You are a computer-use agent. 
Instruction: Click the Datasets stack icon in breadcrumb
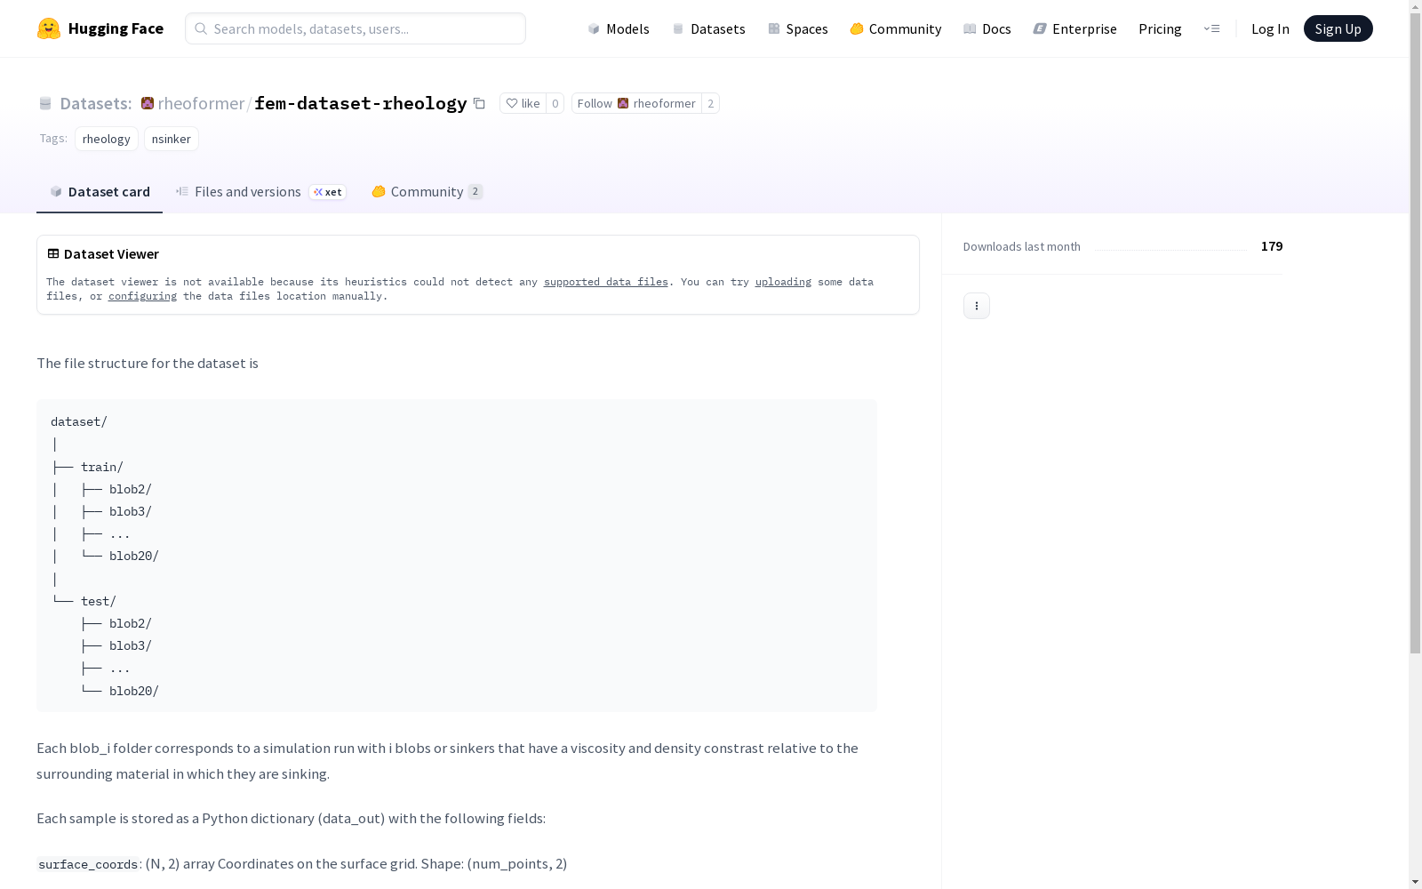[45, 103]
